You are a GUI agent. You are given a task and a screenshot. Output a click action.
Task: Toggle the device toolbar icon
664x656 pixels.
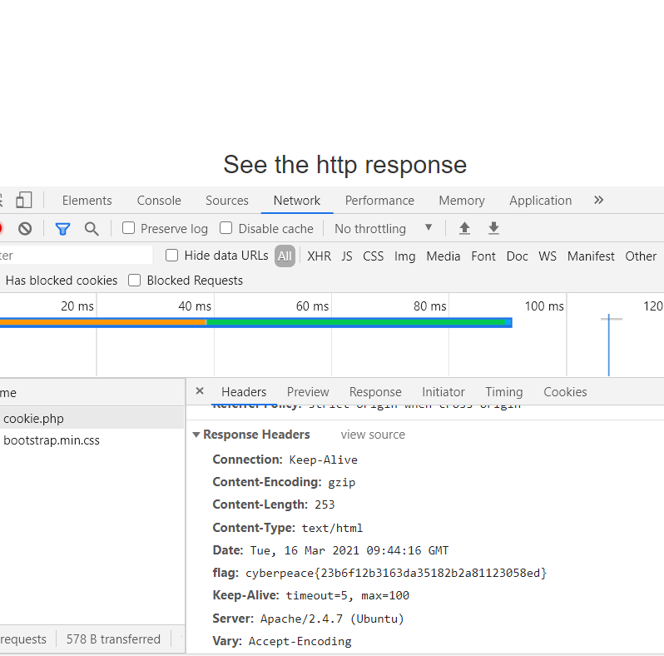23,200
